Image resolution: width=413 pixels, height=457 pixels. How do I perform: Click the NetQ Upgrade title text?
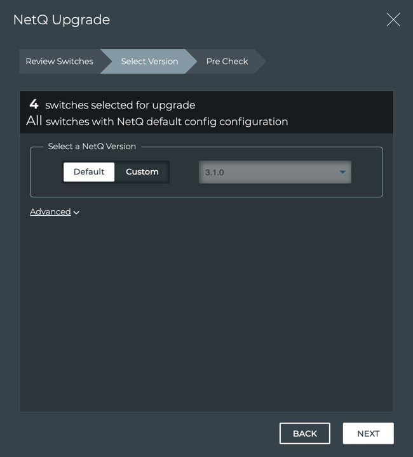click(62, 20)
